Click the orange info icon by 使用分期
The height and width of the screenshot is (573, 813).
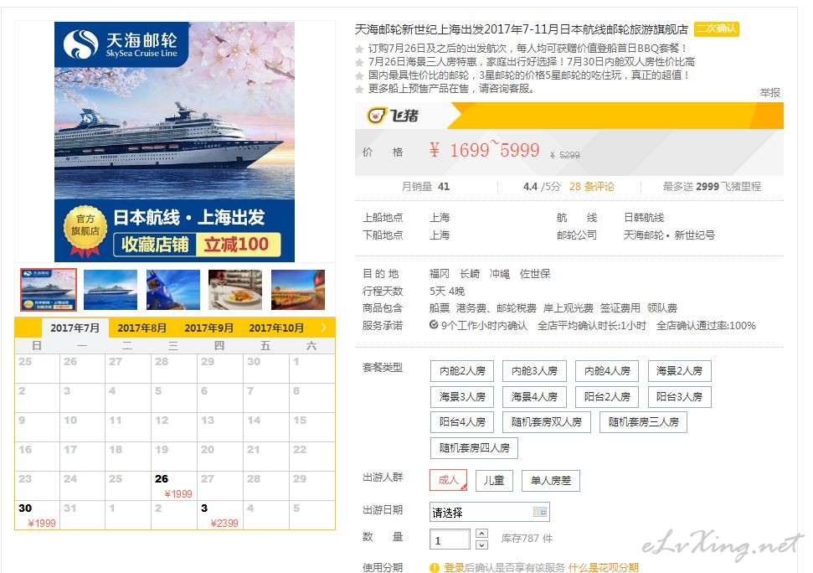[435, 567]
